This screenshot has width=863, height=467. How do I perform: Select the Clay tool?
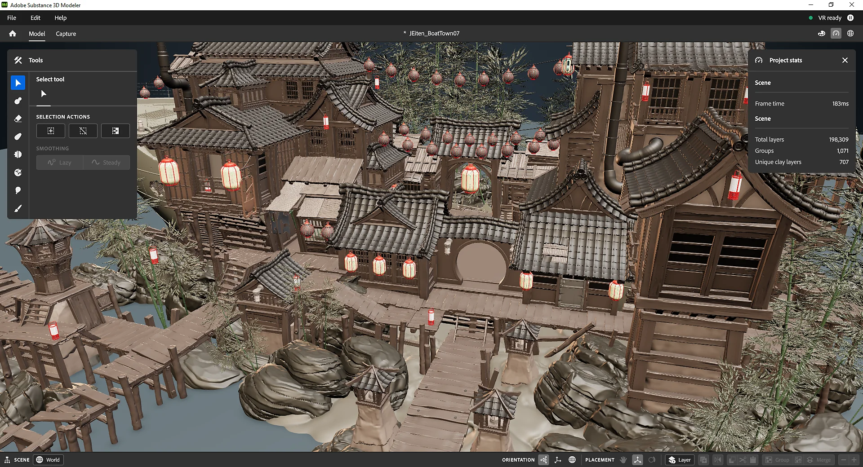pos(18,101)
